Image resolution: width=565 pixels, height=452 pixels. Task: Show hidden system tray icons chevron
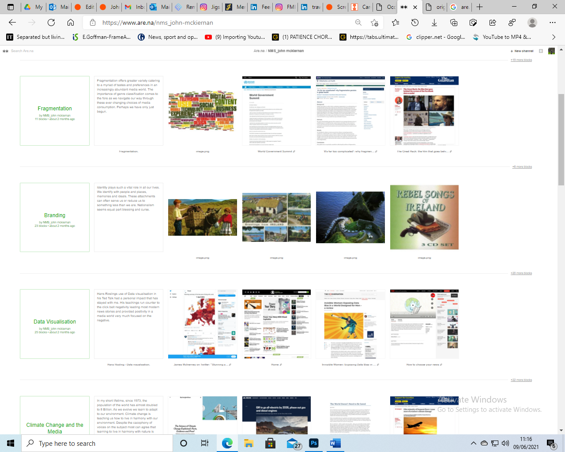click(473, 443)
